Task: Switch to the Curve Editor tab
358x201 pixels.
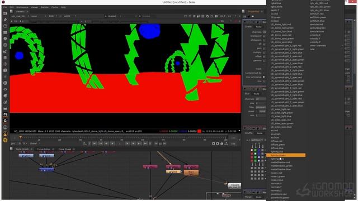Action: [x=44, y=149]
